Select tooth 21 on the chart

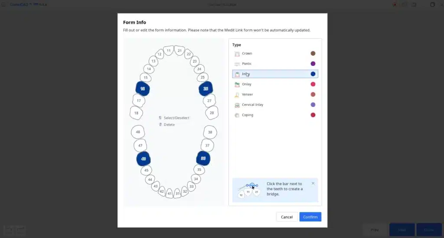coord(180,51)
